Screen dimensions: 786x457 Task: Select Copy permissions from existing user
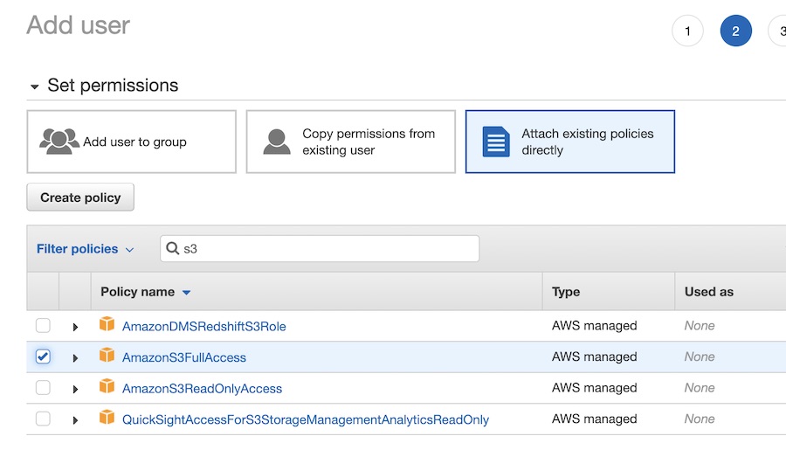[351, 142]
